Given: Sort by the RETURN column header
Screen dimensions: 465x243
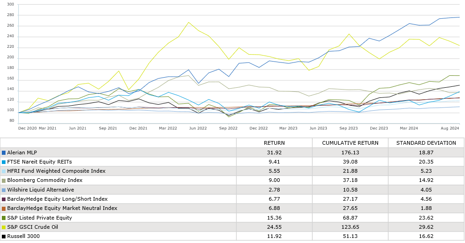Looking at the screenshot, I should (x=274, y=143).
